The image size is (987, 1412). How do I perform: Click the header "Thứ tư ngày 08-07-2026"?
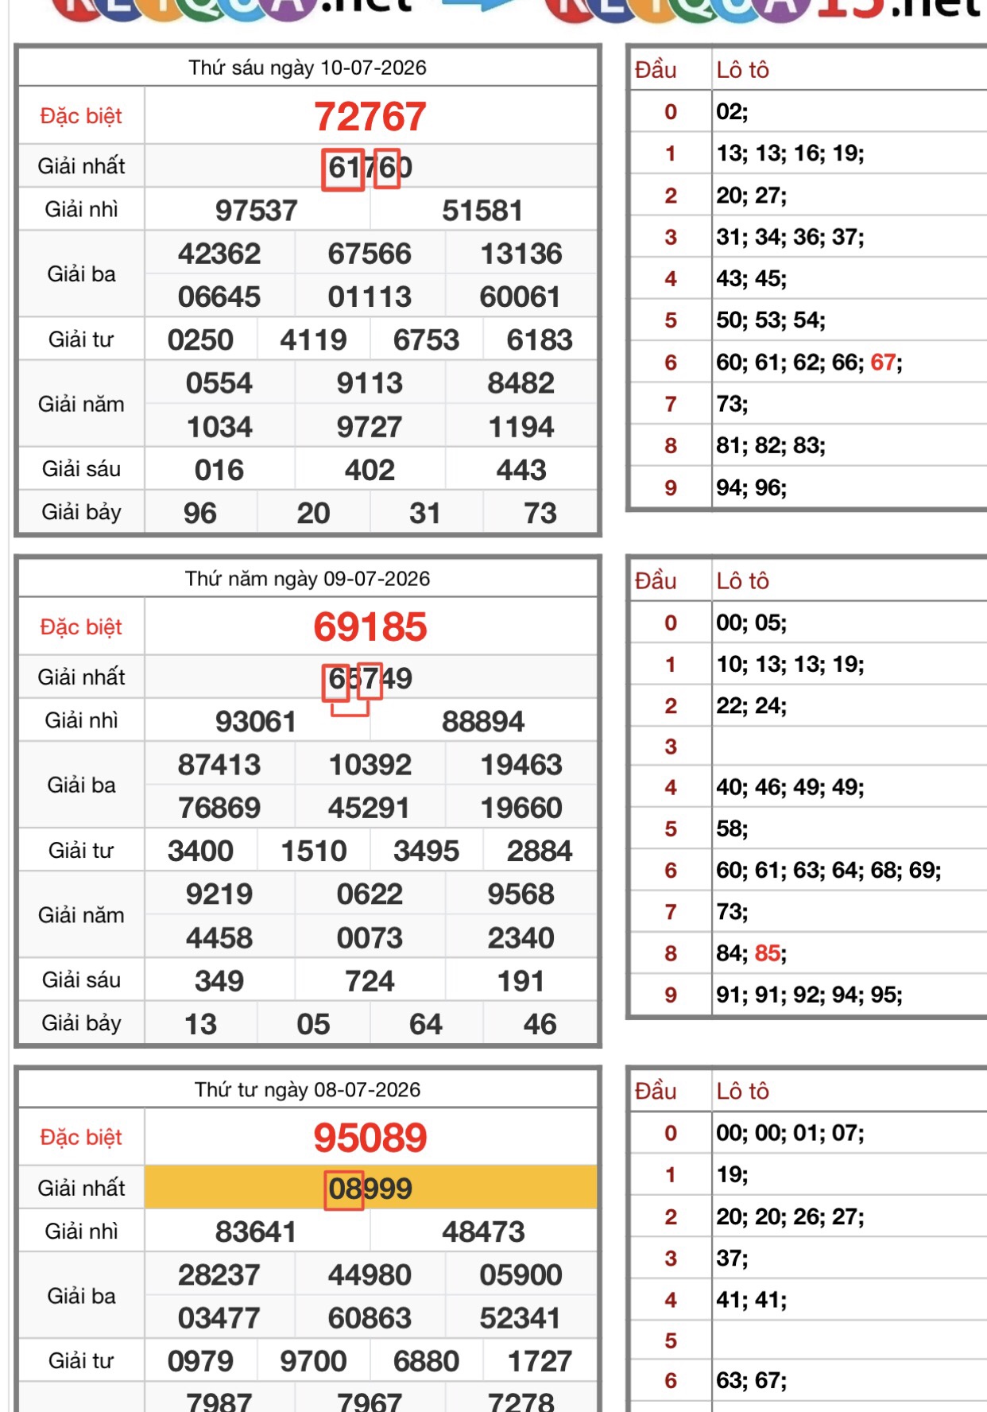(x=308, y=1090)
